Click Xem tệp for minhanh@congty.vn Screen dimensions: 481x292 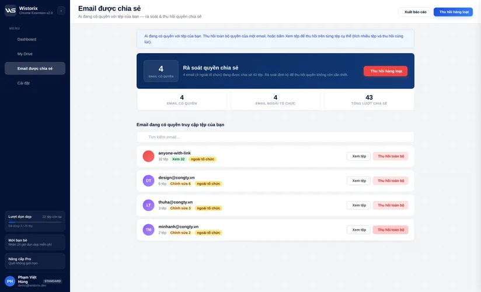pos(358,230)
